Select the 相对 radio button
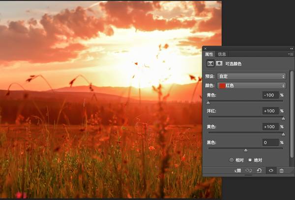295x200 pixels. click(232, 160)
